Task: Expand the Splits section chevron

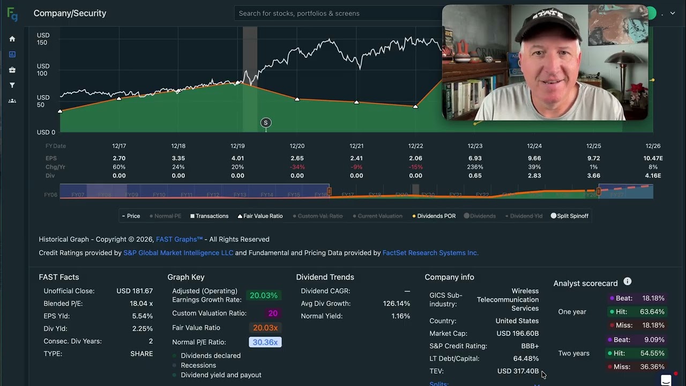Action: 536,384
